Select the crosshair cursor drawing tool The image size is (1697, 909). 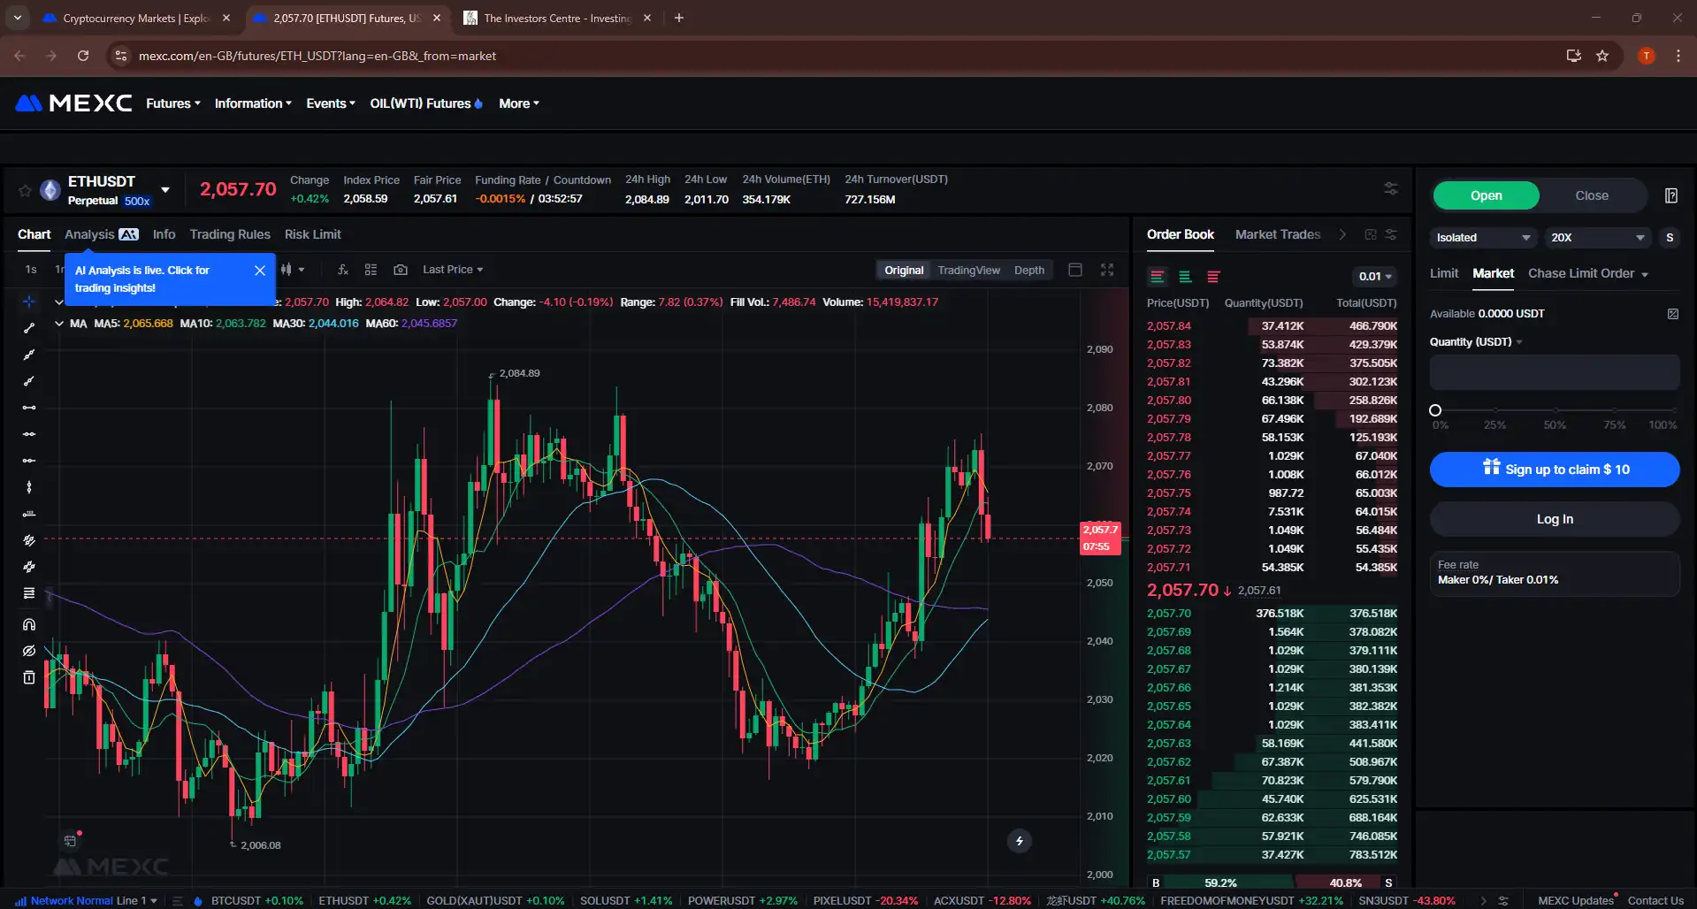pyautogui.click(x=29, y=302)
